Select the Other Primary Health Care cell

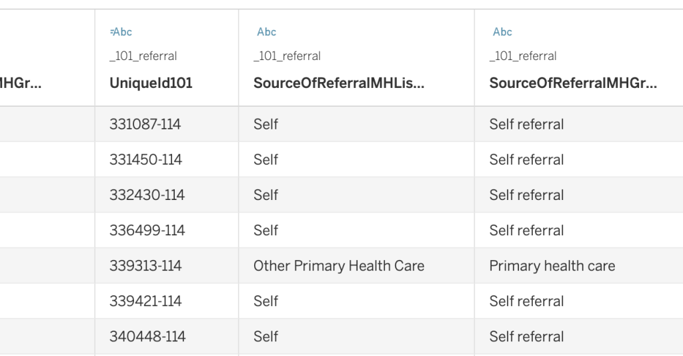[339, 266]
